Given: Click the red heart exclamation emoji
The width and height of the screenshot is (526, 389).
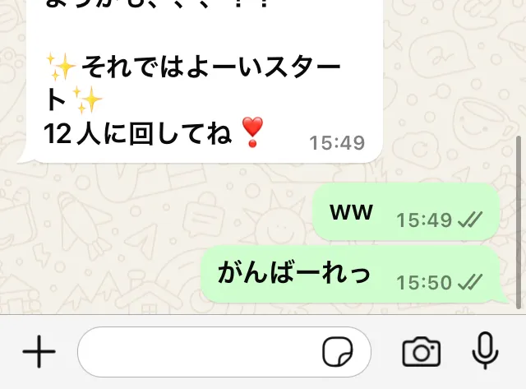Looking at the screenshot, I should (252, 132).
